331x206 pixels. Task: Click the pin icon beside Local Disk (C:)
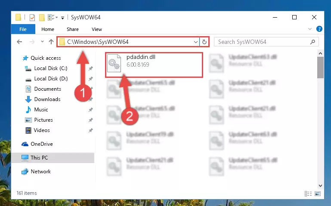[90, 68]
